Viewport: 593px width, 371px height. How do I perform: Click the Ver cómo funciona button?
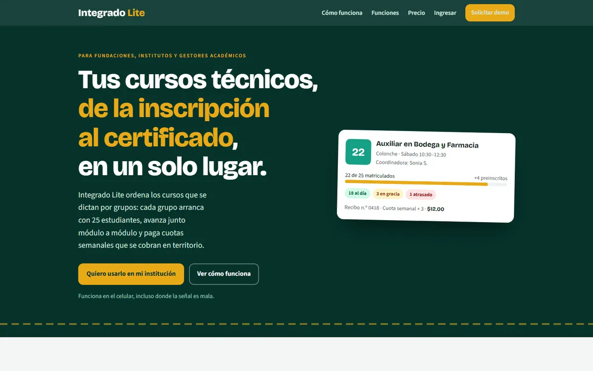(x=224, y=274)
